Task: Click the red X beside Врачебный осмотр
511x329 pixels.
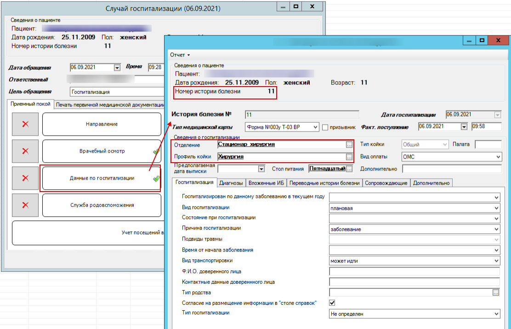Action: coord(25,151)
